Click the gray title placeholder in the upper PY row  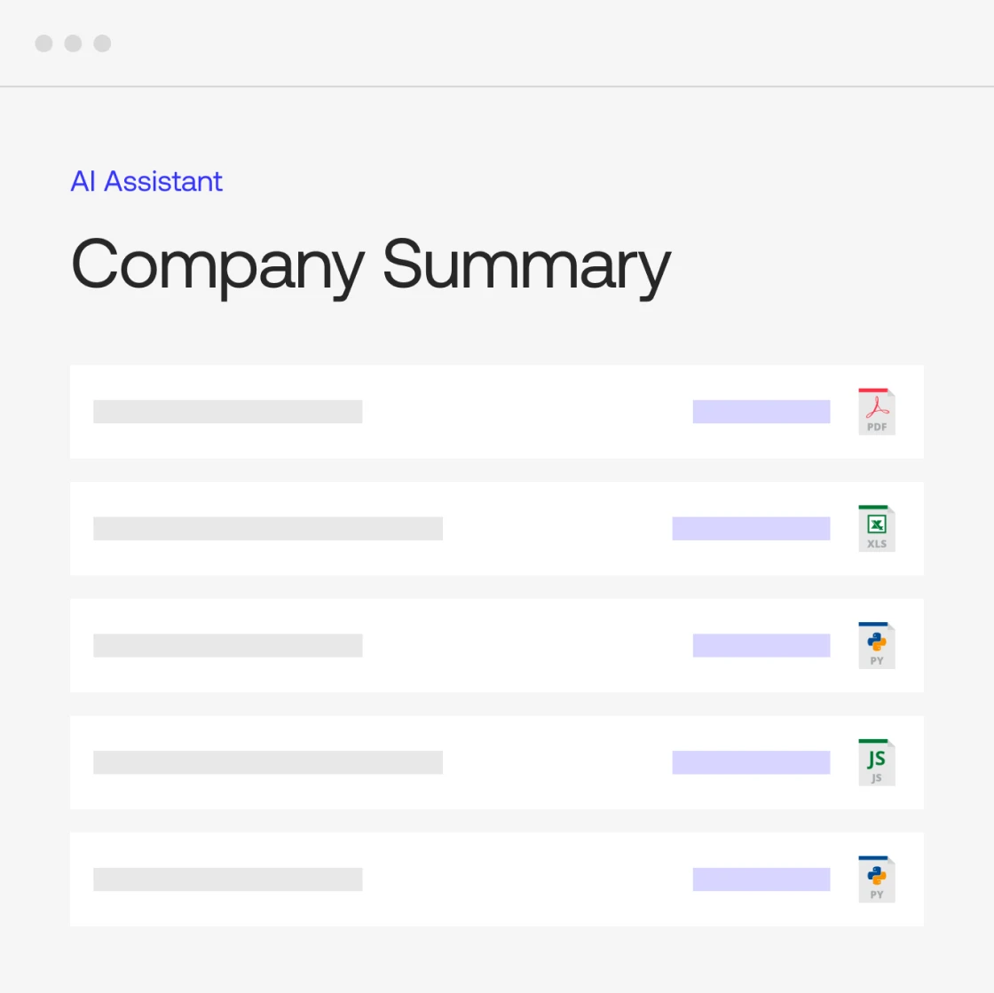227,646
